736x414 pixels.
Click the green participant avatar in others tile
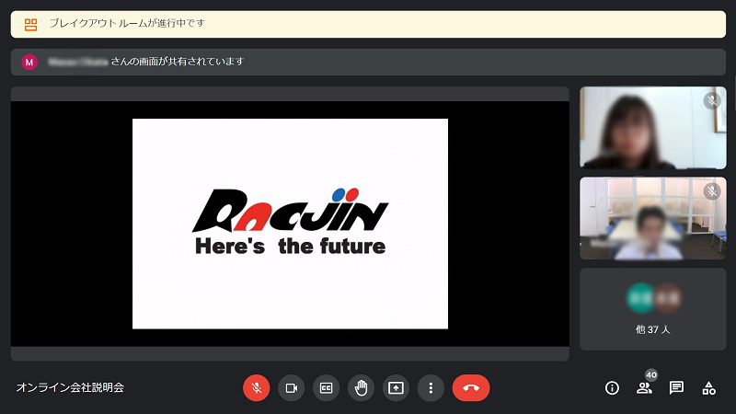[x=640, y=298]
